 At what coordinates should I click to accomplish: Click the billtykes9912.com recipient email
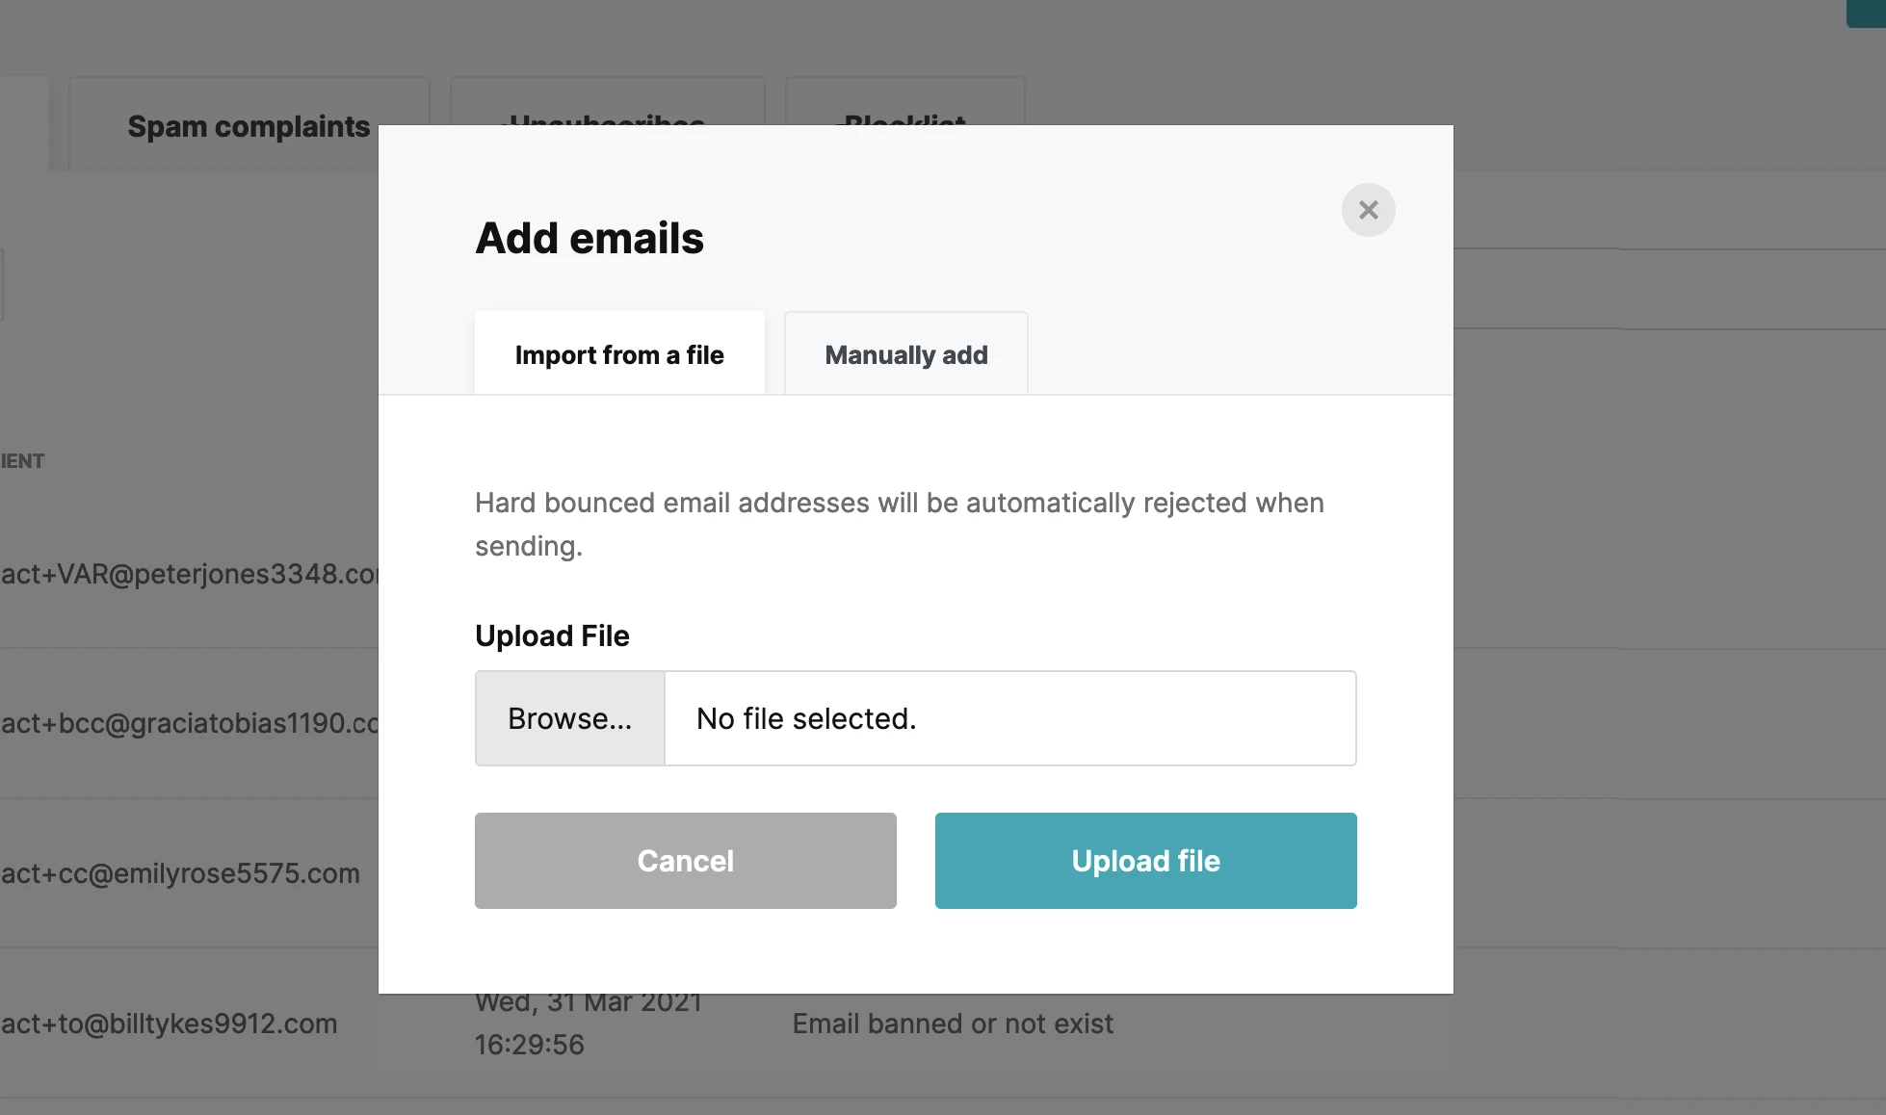pos(170,1024)
